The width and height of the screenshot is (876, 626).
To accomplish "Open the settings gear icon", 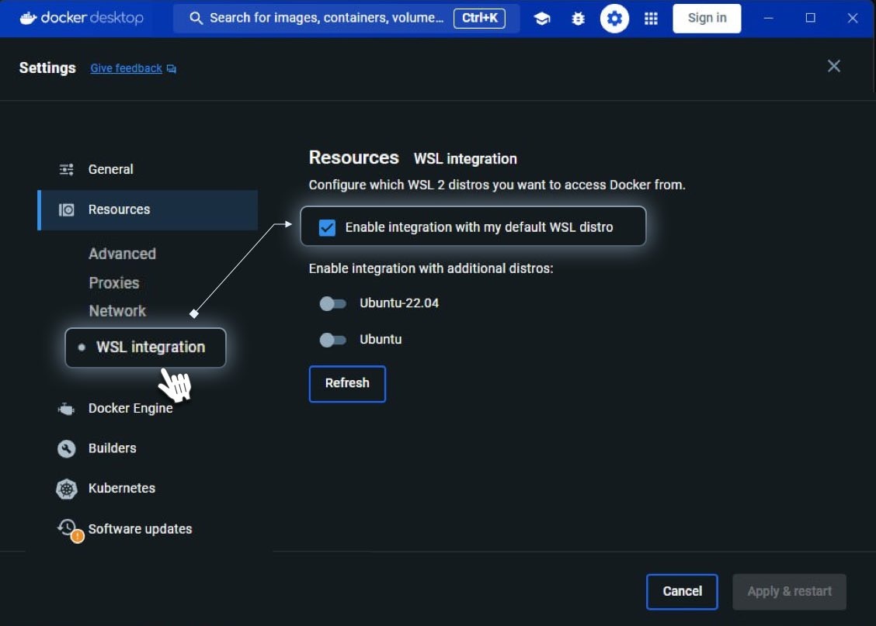I will pyautogui.click(x=614, y=19).
